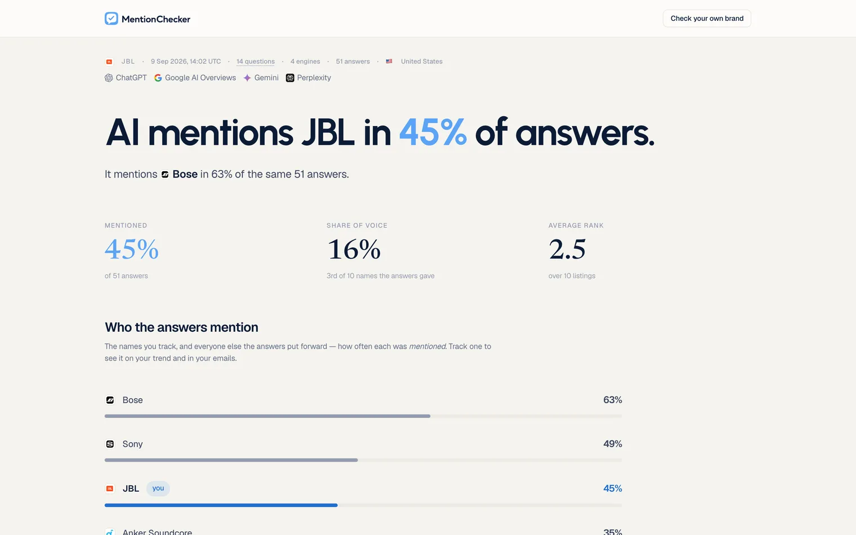Image resolution: width=856 pixels, height=535 pixels.
Task: Click the 'of 51 answers' caption
Action: coord(126,276)
